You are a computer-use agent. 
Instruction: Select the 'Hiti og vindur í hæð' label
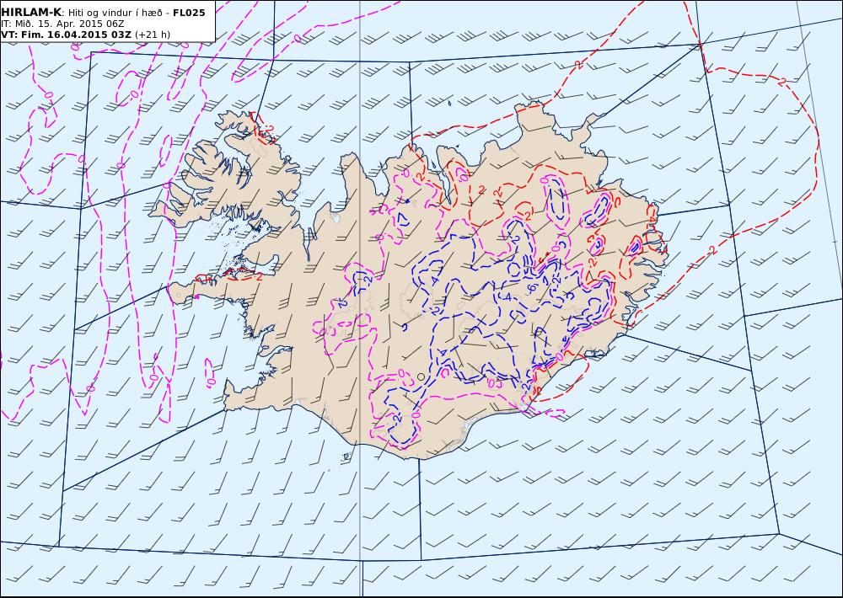click(x=115, y=13)
